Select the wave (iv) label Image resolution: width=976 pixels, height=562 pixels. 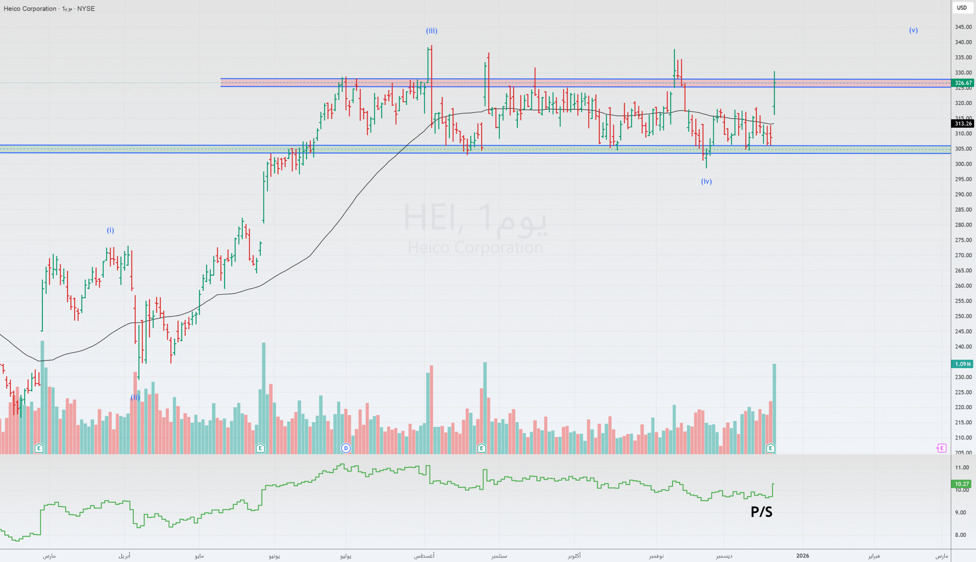pyautogui.click(x=706, y=181)
